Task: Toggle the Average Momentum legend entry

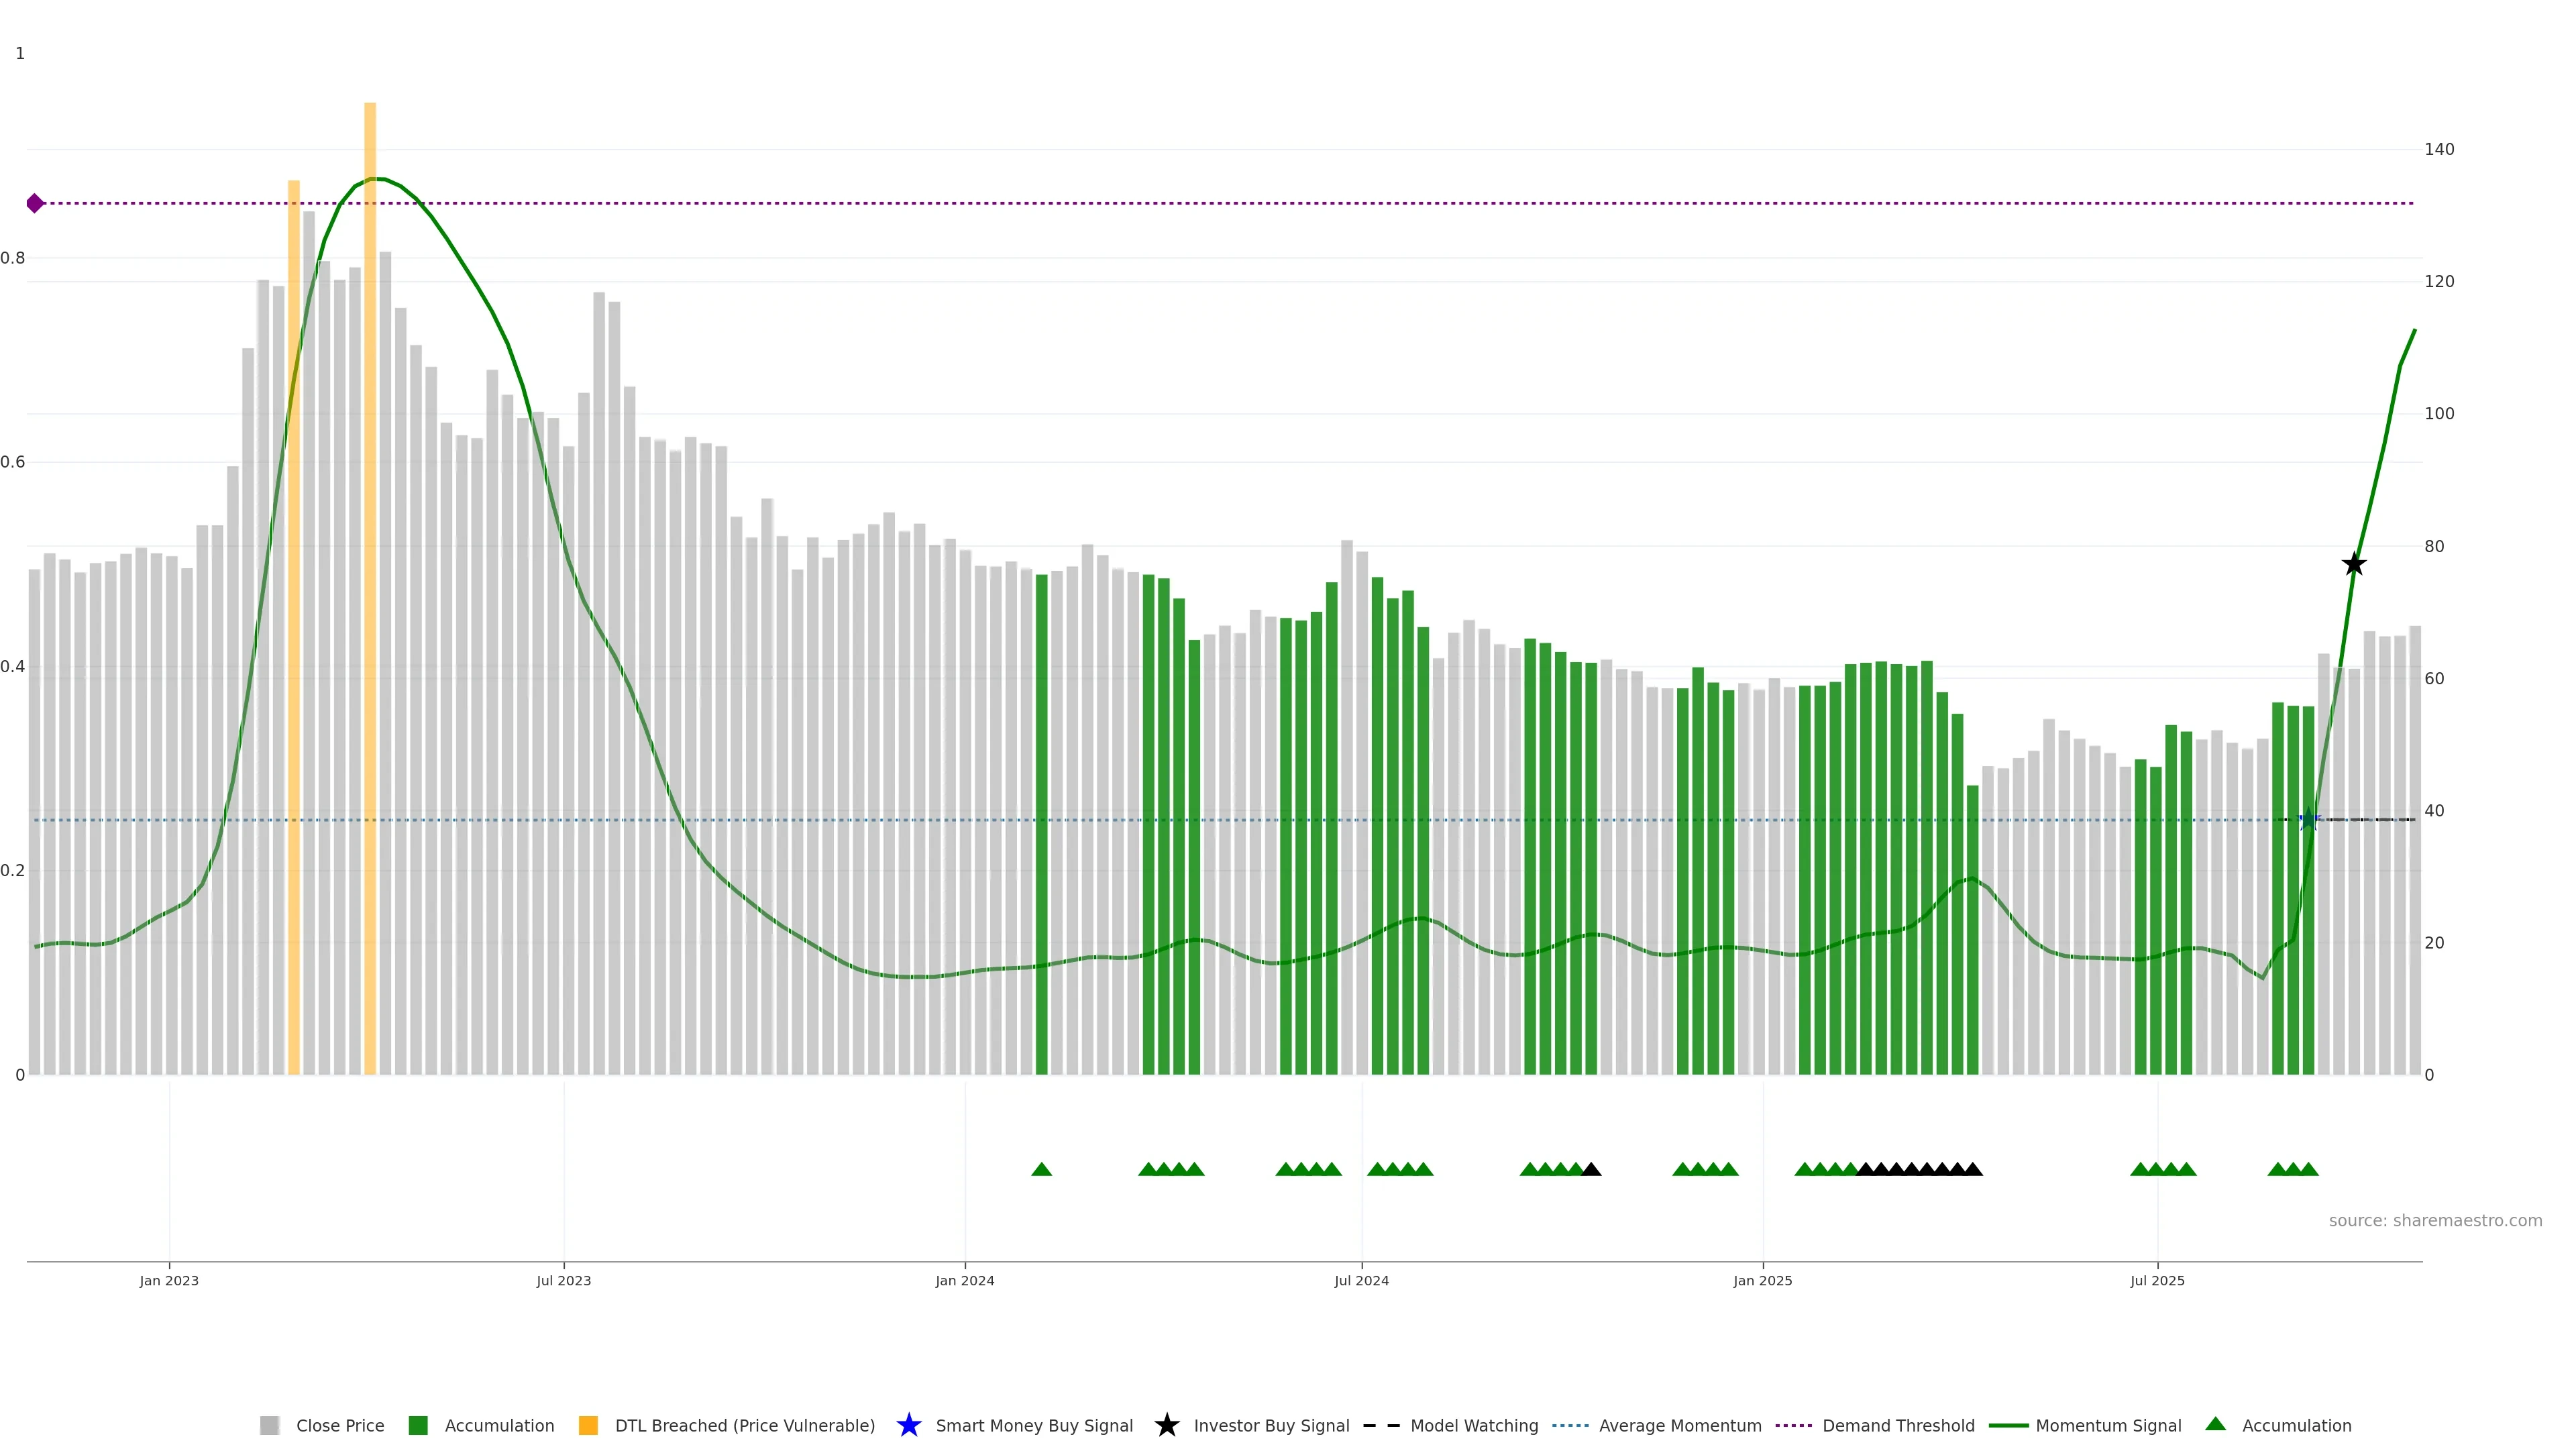Action: tap(1679, 1425)
